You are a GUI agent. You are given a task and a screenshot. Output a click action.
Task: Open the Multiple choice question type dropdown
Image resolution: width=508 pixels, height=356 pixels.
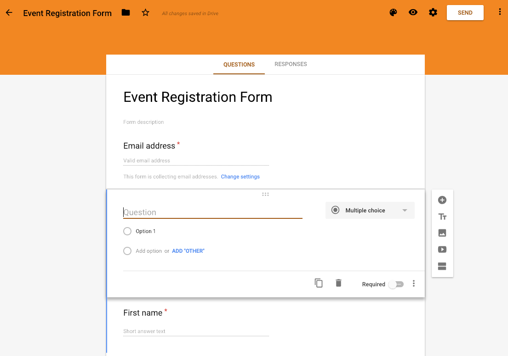point(370,211)
